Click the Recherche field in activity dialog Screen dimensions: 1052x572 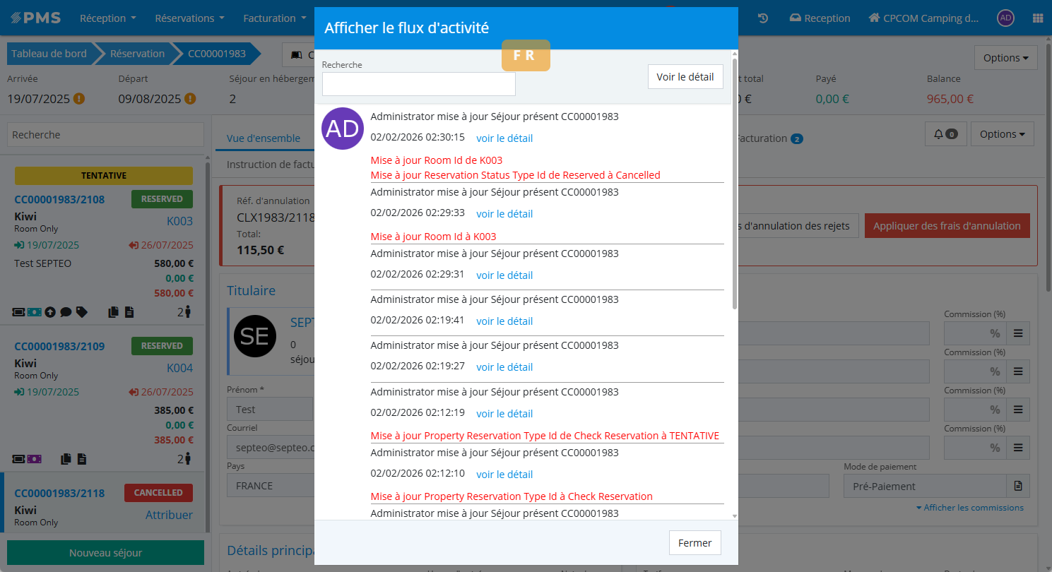tap(418, 84)
